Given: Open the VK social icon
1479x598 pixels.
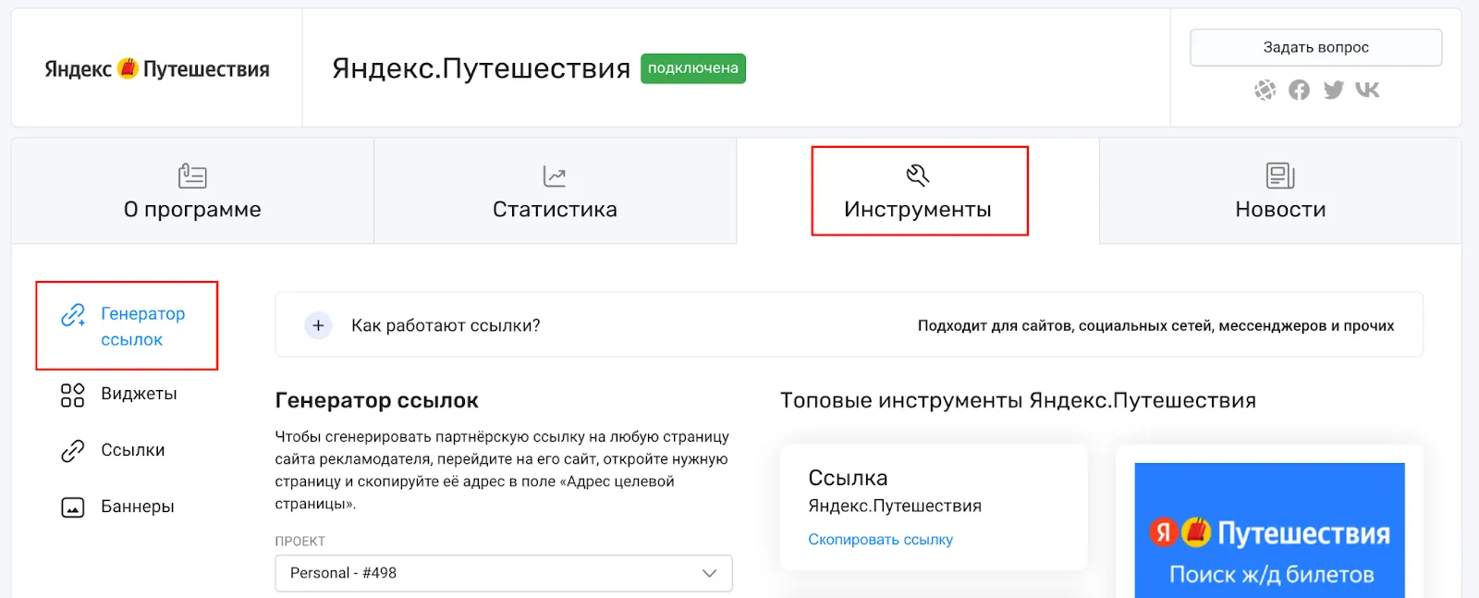Looking at the screenshot, I should point(1367,90).
